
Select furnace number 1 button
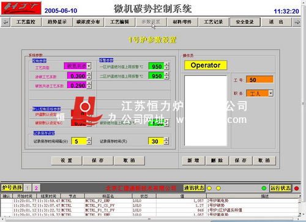coord(28,188)
